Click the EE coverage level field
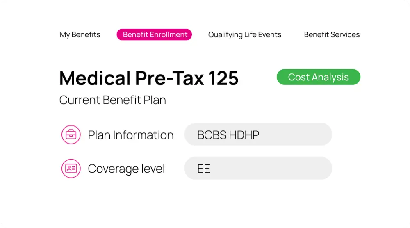The height and width of the screenshot is (228, 410). click(x=258, y=169)
